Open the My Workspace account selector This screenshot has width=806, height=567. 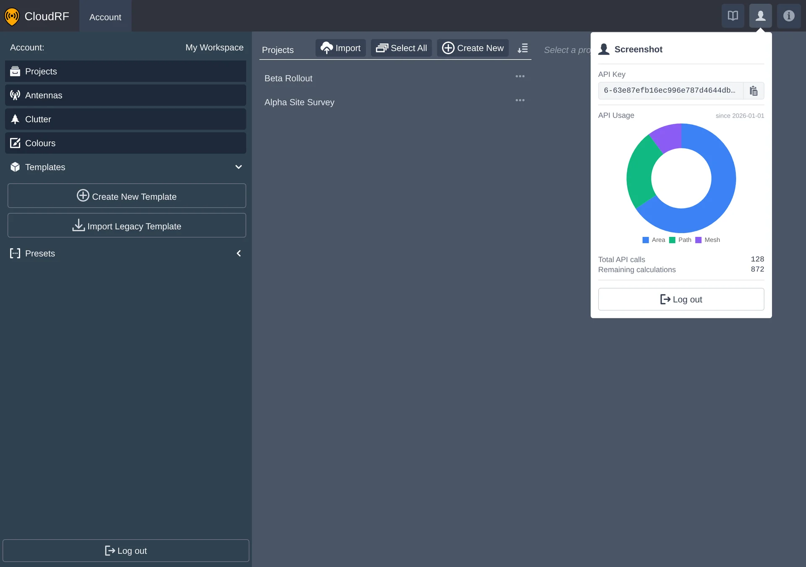[x=215, y=47]
